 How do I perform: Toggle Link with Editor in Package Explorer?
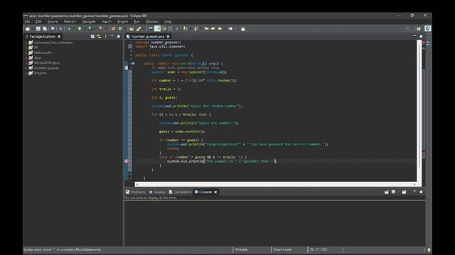[x=99, y=36]
